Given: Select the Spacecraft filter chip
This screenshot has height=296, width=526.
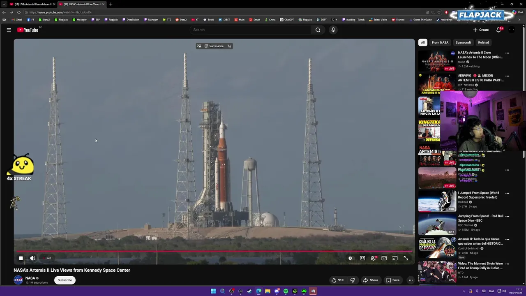Looking at the screenshot, I should click(x=463, y=42).
